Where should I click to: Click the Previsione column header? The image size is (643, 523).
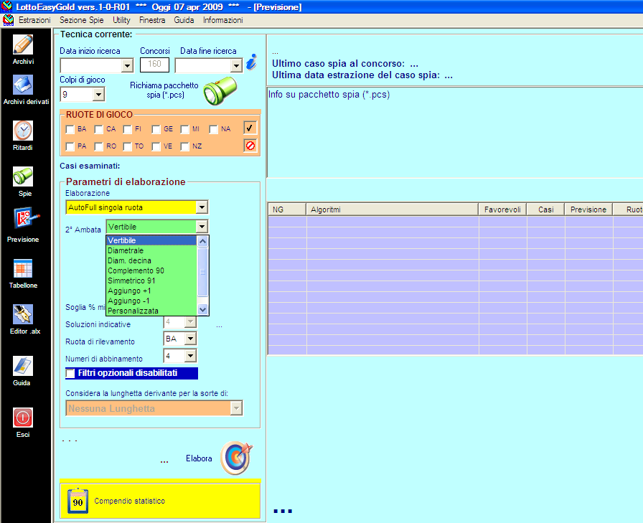click(588, 209)
